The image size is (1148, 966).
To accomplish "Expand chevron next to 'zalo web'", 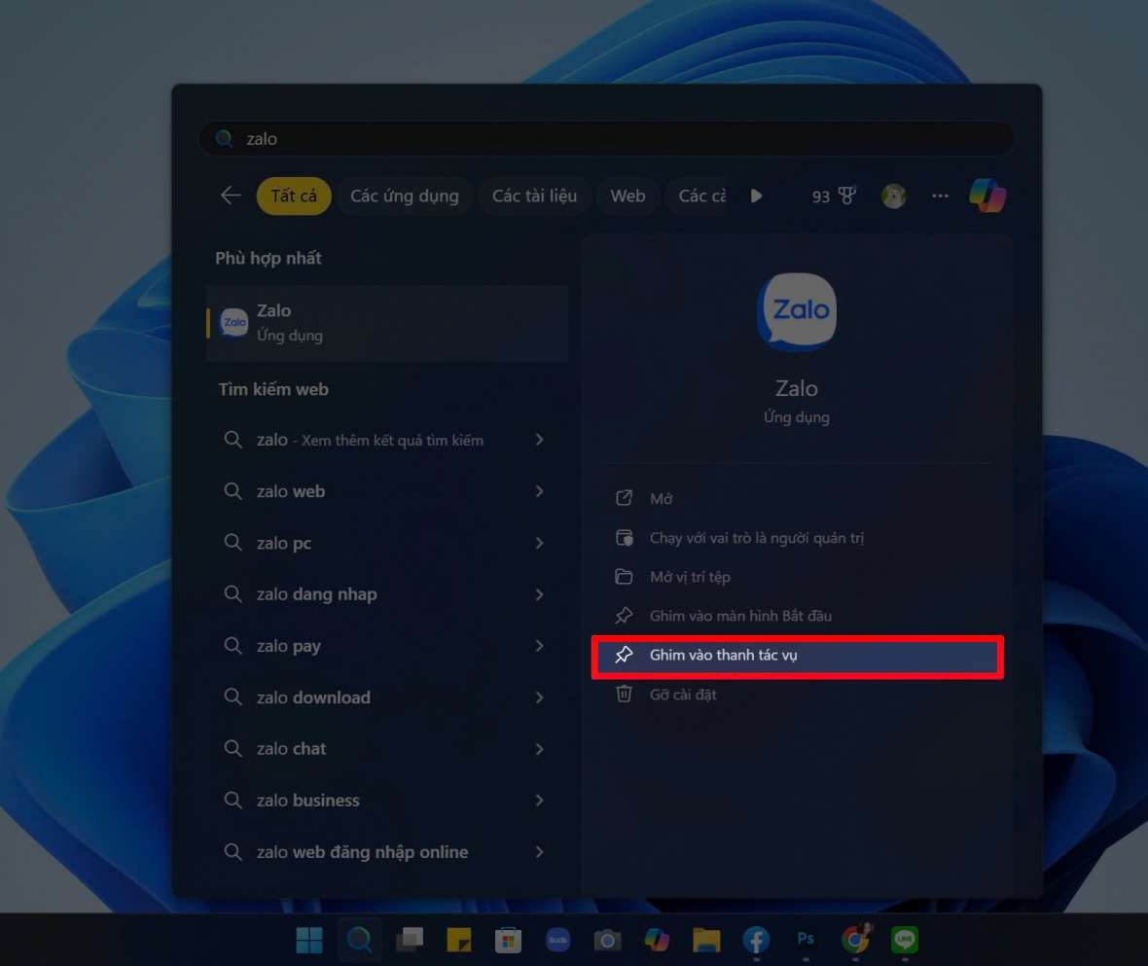I will pyautogui.click(x=540, y=491).
